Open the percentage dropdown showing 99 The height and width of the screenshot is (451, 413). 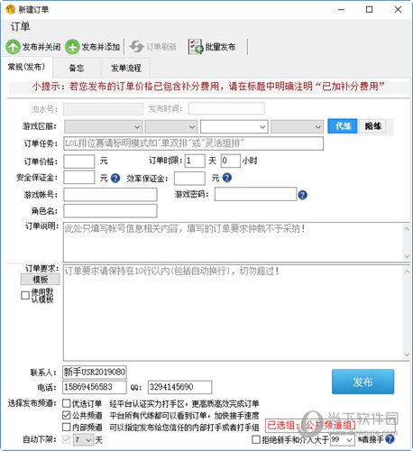[x=343, y=440]
